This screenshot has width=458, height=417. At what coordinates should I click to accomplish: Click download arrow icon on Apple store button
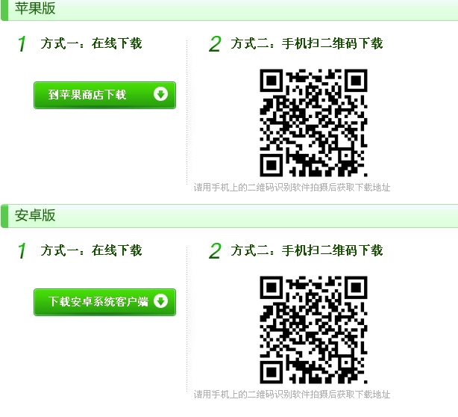(x=160, y=94)
